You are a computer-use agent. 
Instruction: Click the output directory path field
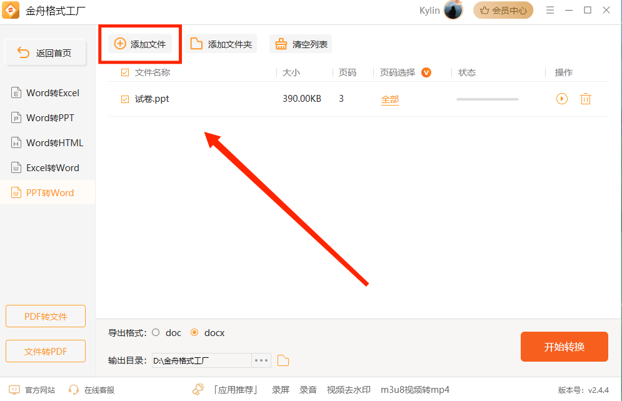click(x=201, y=360)
